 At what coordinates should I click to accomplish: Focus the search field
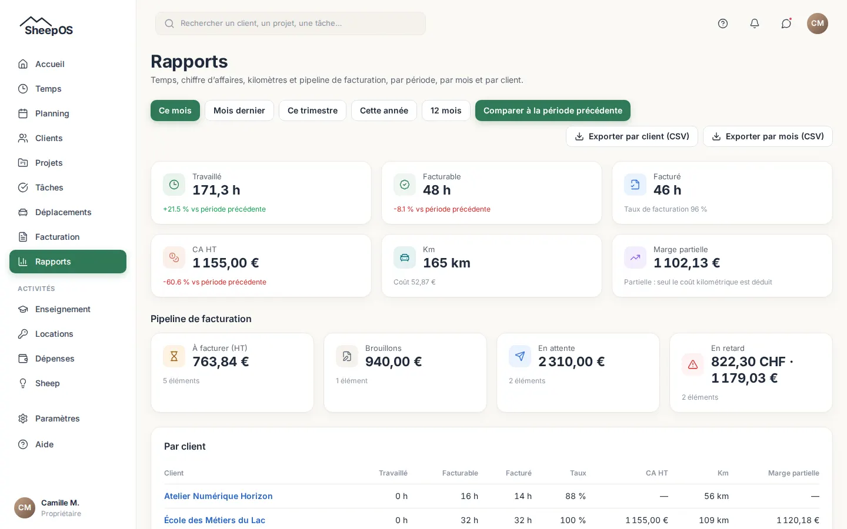pos(291,24)
